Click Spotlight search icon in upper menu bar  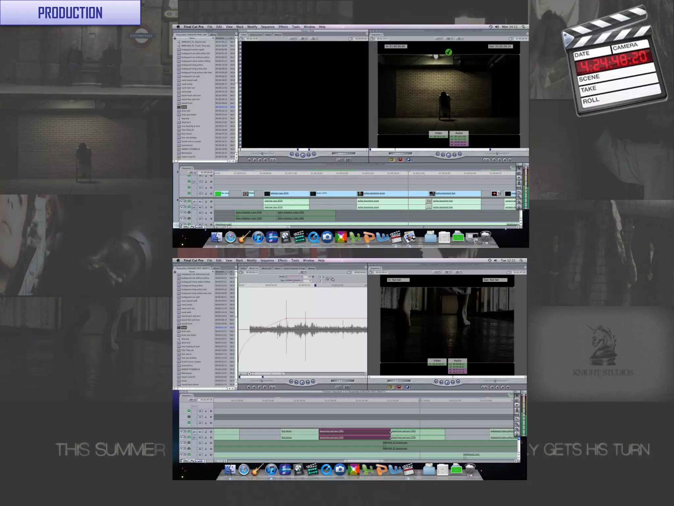click(x=523, y=27)
